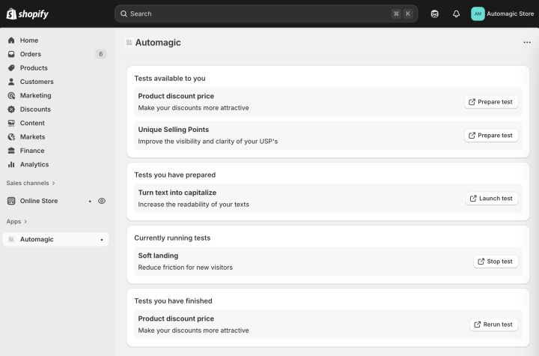
Task: Expand the Apps section
Action: [16, 221]
